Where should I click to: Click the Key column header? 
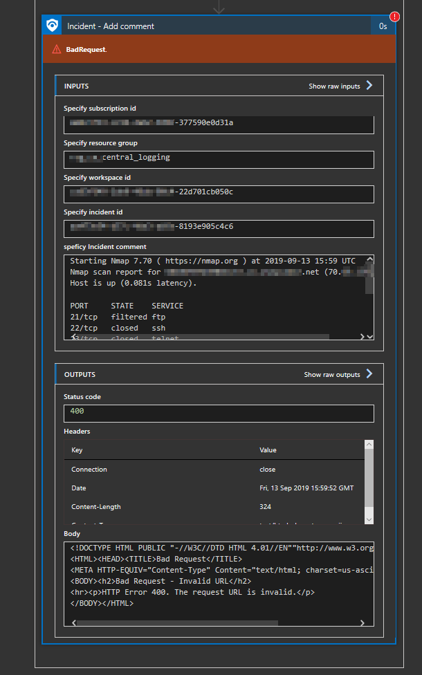(x=77, y=450)
